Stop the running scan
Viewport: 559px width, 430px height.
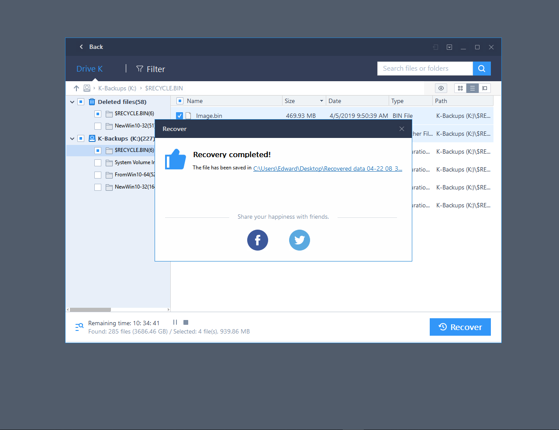(x=186, y=323)
